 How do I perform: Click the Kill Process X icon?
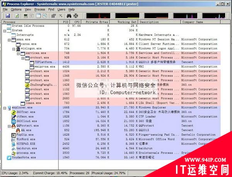(61, 16)
